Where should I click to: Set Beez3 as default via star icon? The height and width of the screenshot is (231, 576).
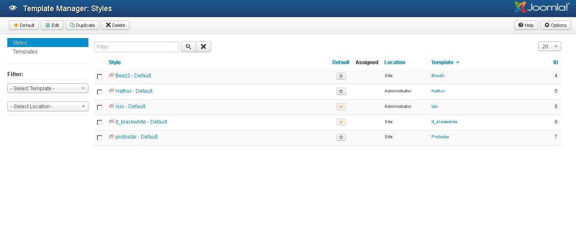[x=341, y=76]
